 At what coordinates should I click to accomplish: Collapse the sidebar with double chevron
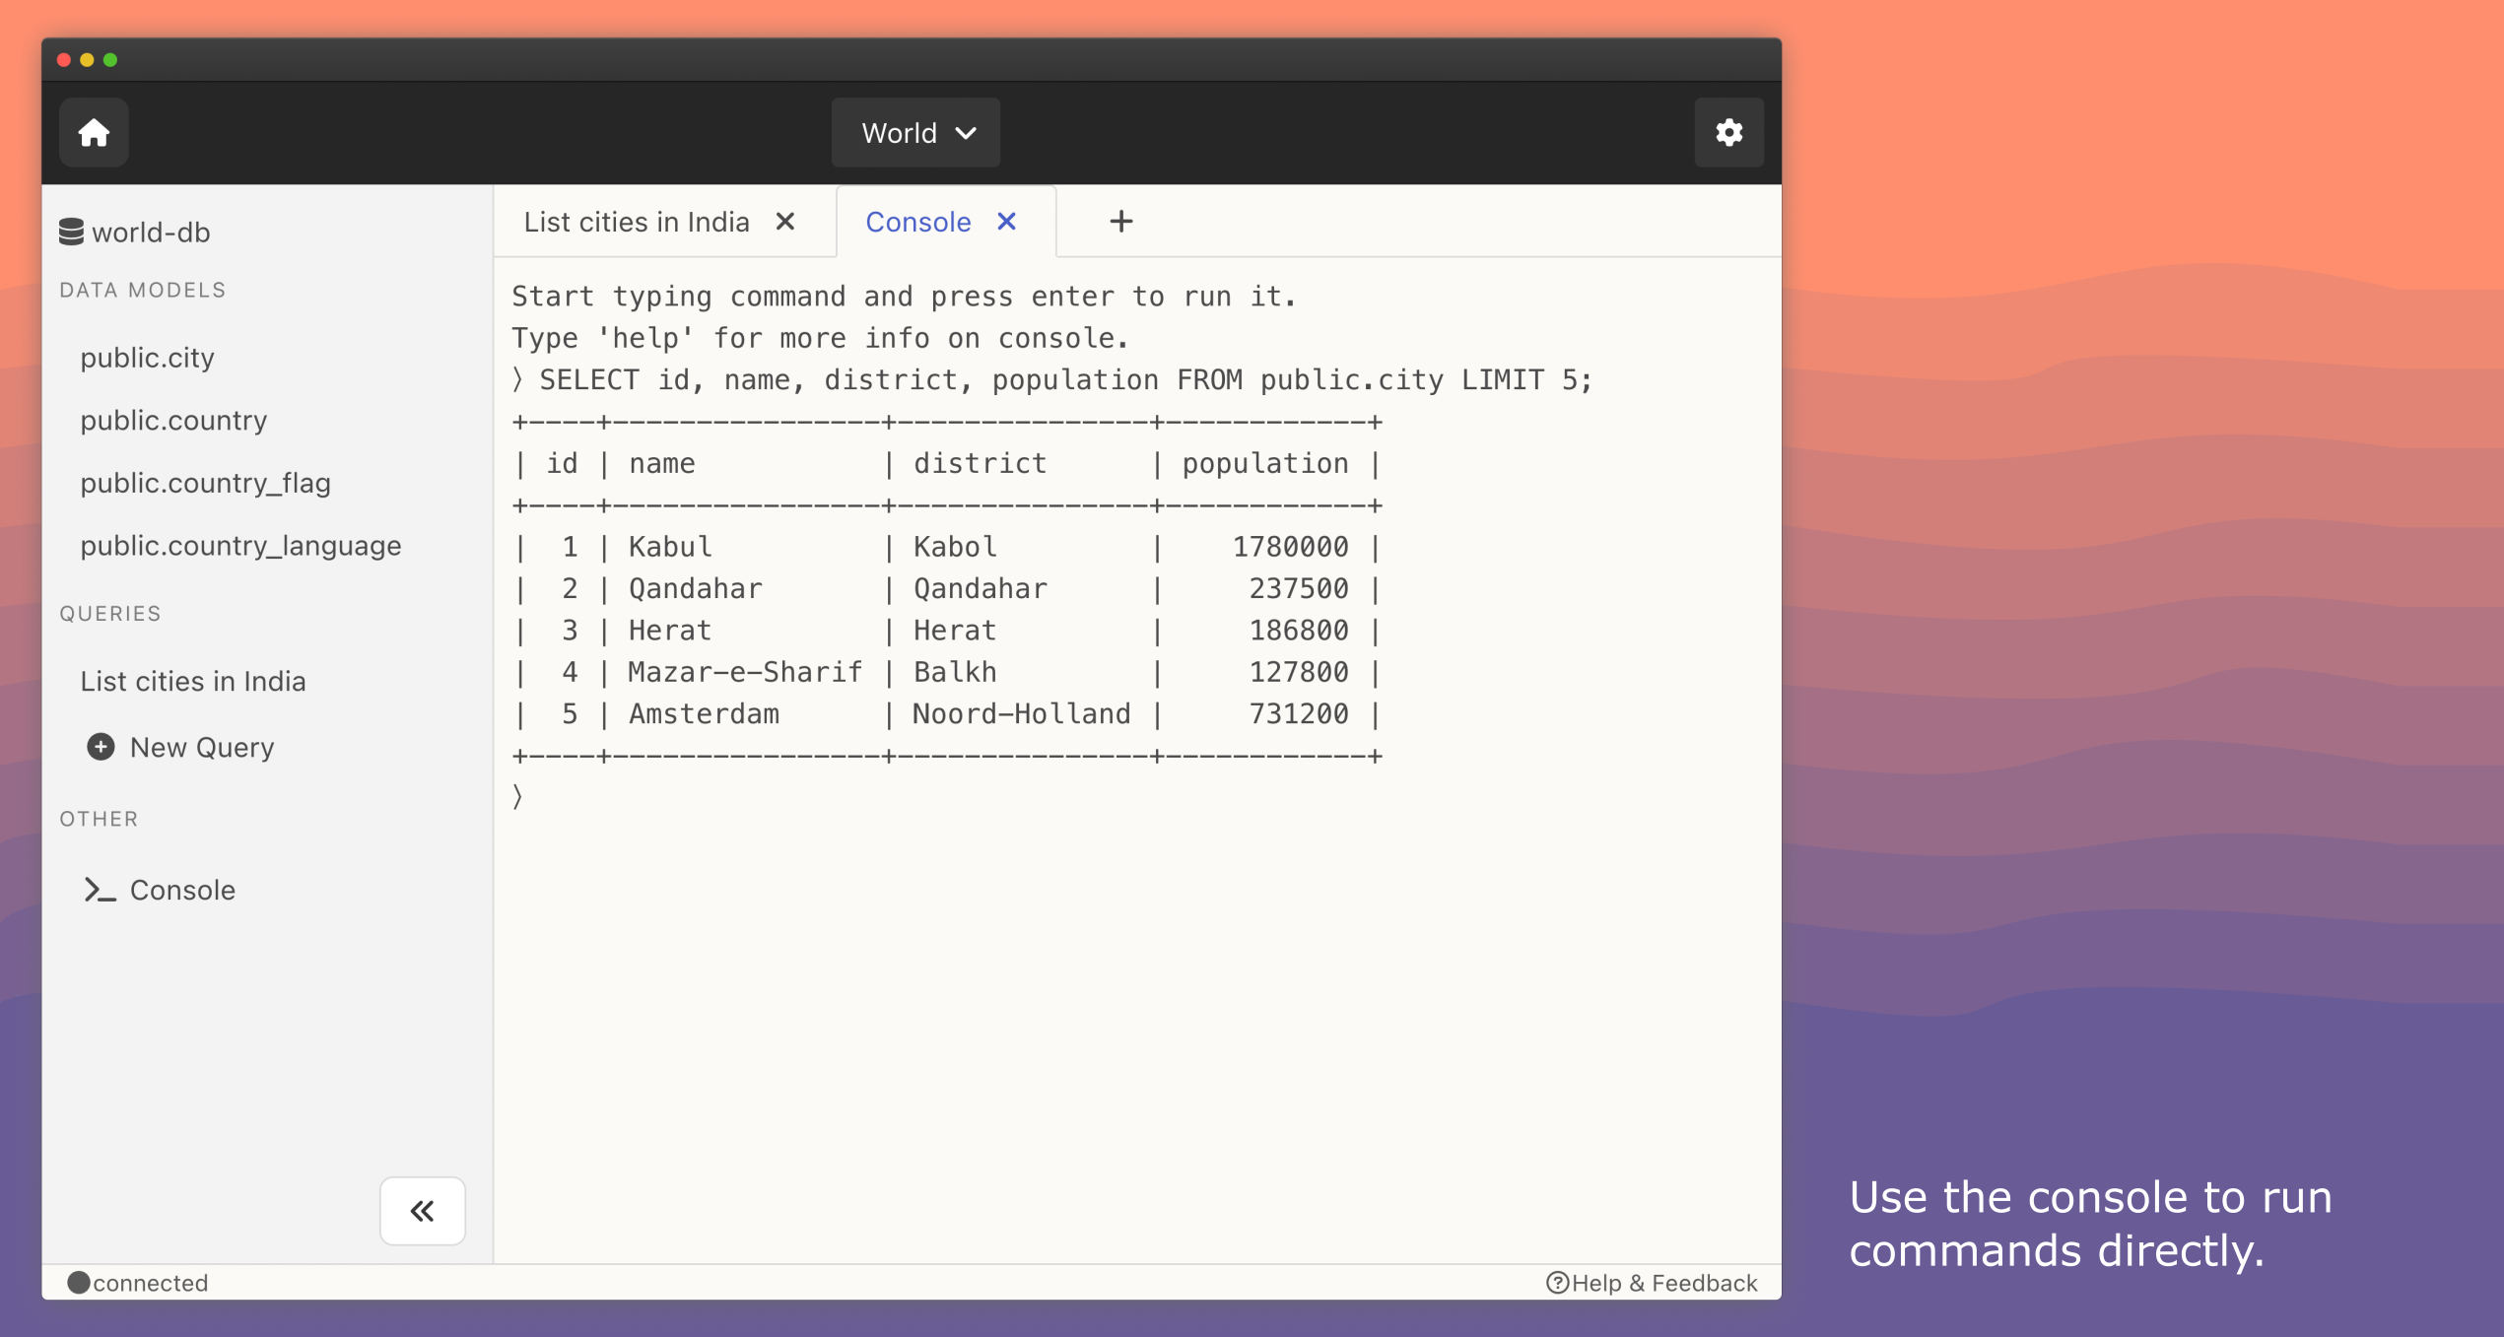(x=423, y=1210)
